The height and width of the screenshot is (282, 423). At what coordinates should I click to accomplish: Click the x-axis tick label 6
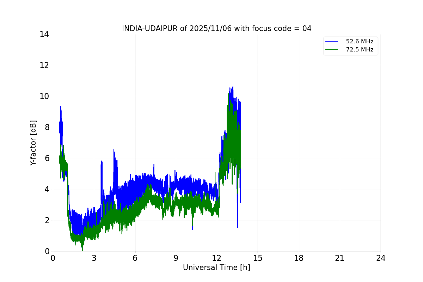(x=135, y=258)
